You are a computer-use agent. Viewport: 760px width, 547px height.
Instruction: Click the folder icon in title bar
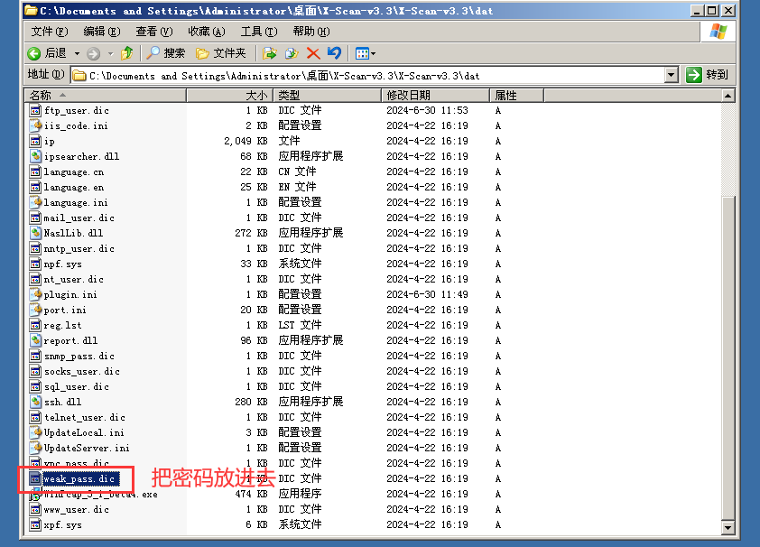(x=31, y=11)
